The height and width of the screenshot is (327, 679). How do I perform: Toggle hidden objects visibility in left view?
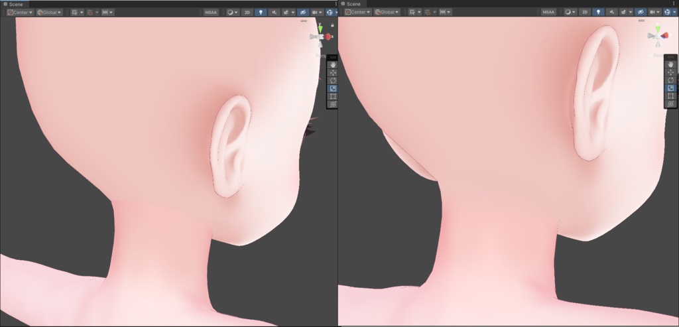coord(302,12)
